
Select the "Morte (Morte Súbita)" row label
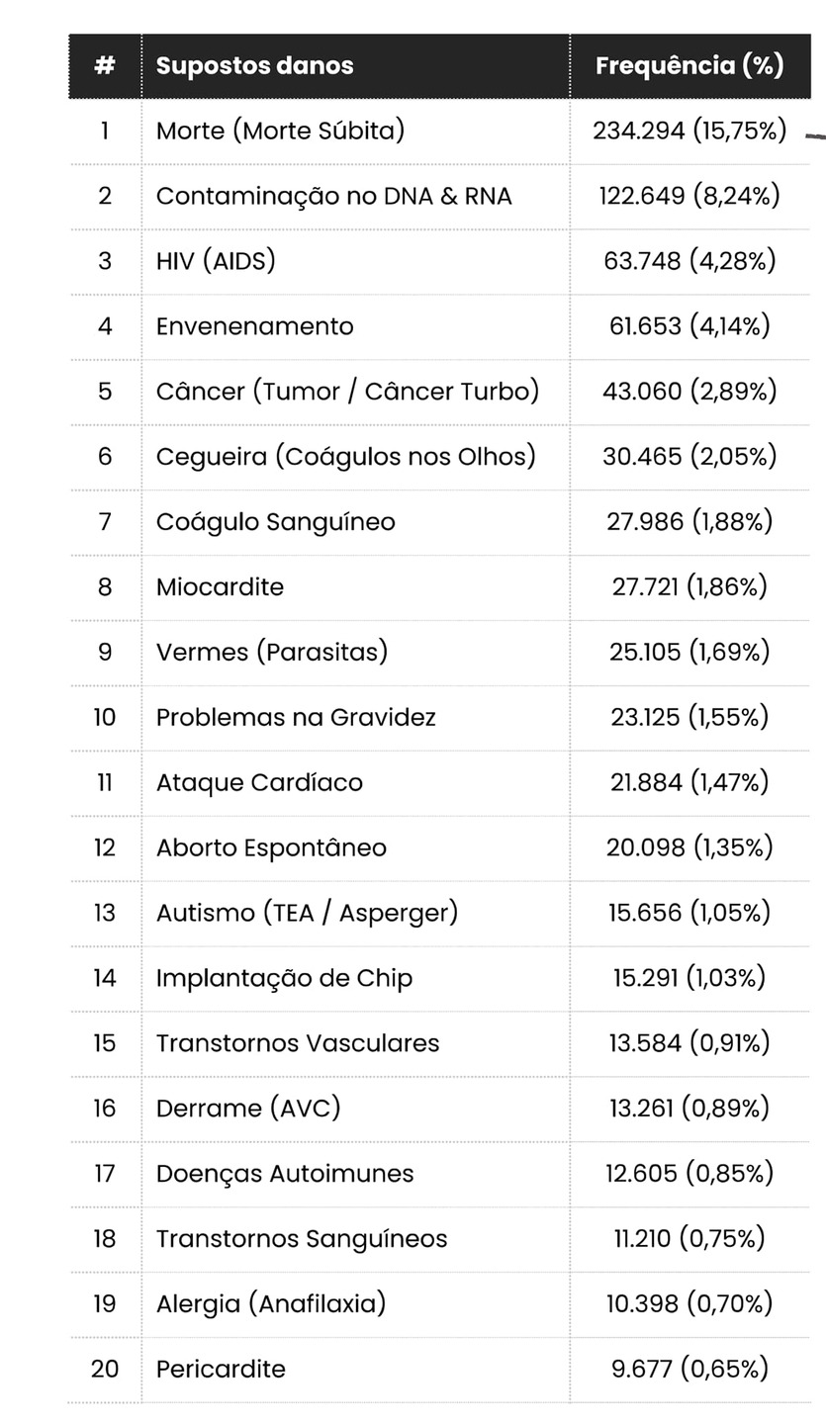coord(280,131)
